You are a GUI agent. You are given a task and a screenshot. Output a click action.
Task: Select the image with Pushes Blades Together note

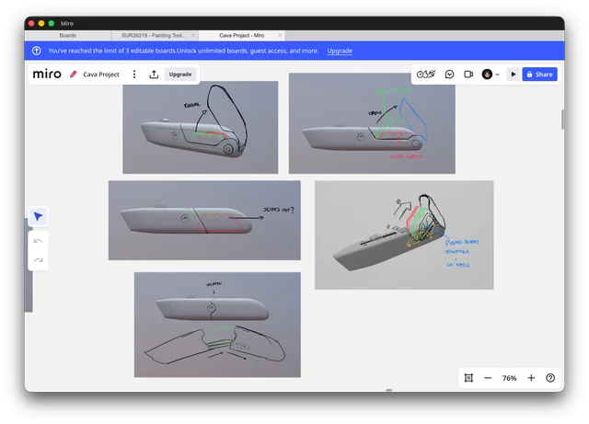coord(404,235)
